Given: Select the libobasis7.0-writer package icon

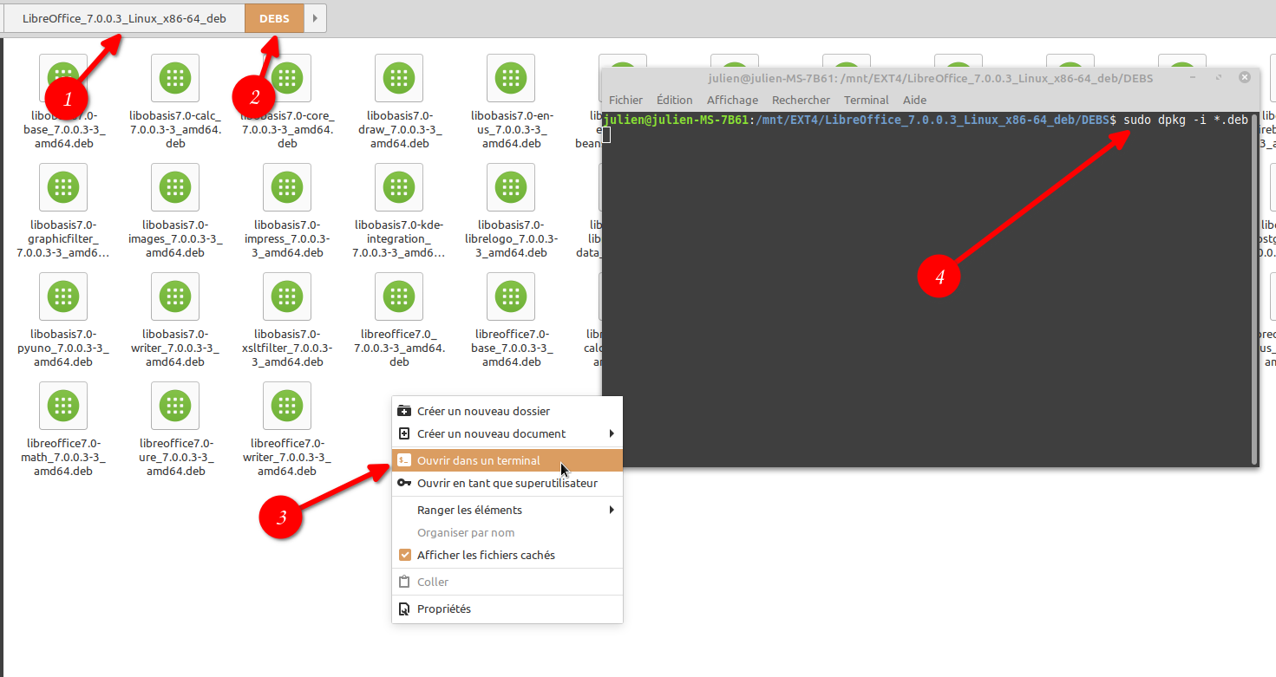Looking at the screenshot, I should coord(175,296).
